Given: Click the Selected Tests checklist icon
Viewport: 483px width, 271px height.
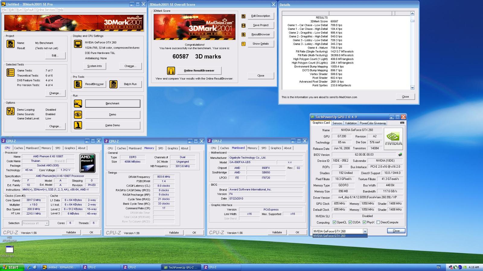Looking at the screenshot, I should [x=11, y=72].
